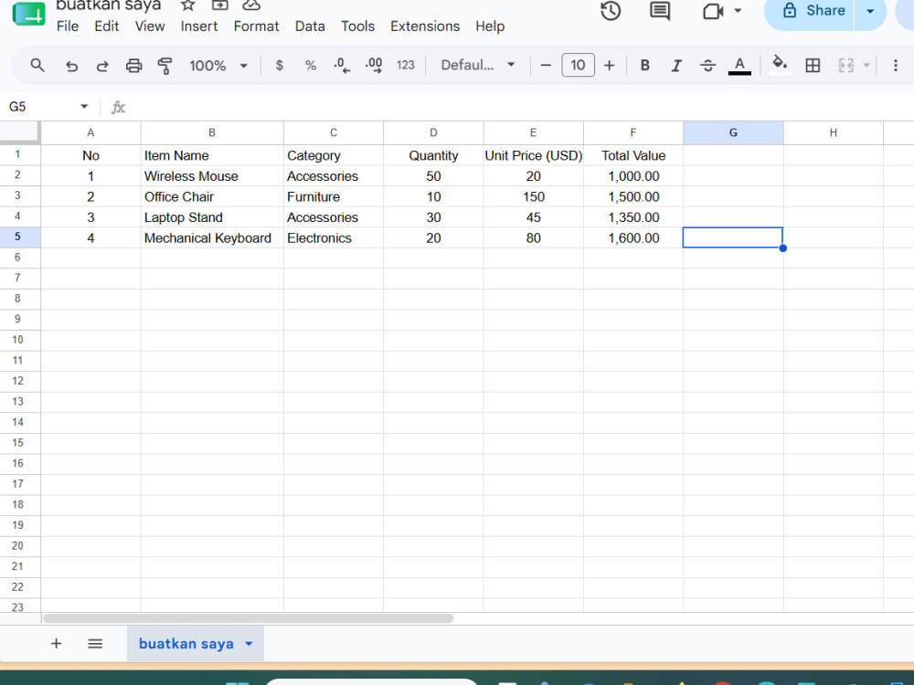Open the zoom 100% dropdown

[x=218, y=65]
